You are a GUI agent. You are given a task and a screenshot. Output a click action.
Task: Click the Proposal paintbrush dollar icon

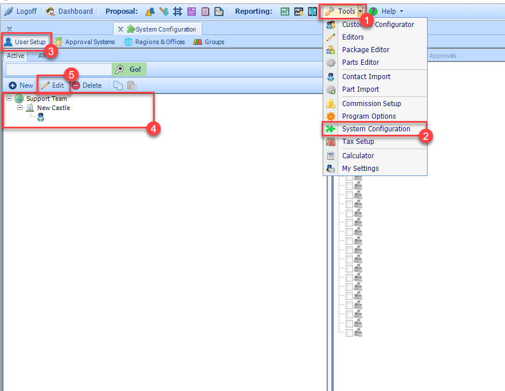click(164, 11)
